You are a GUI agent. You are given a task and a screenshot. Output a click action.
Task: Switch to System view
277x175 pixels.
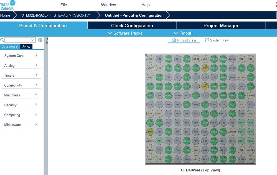[217, 40]
